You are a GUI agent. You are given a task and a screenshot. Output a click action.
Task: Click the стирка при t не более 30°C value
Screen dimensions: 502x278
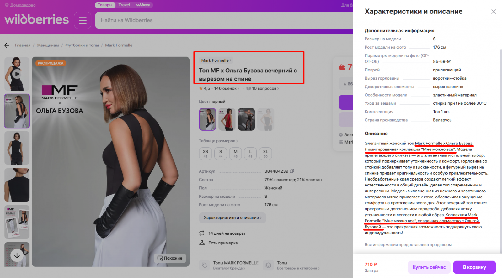coord(460,103)
